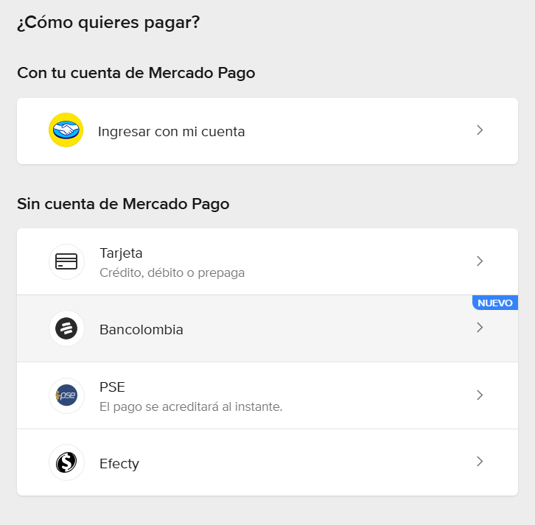Expand the Ingresar con mi cuenta chevron
Screen dimensions: 535x525
click(x=480, y=130)
